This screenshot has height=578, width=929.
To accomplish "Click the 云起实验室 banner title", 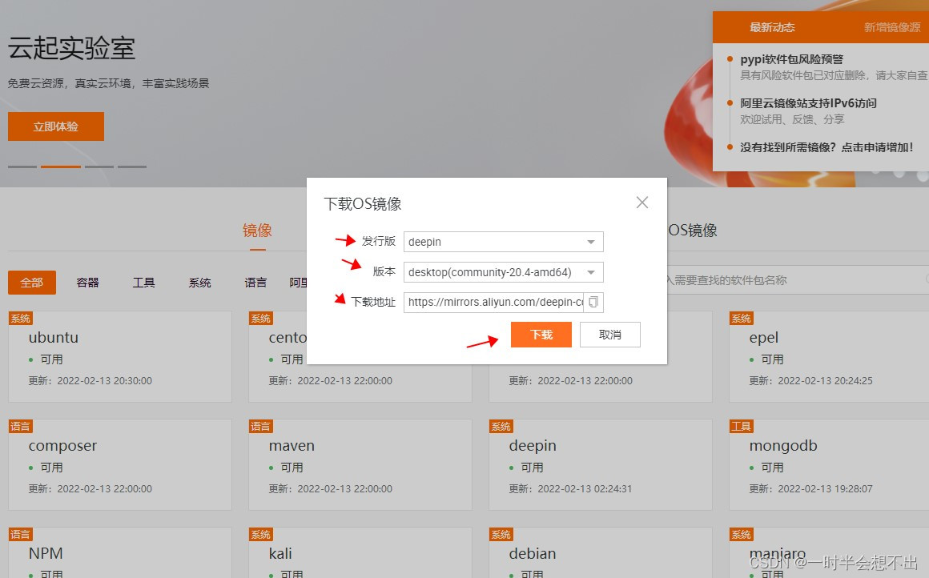I will click(x=72, y=49).
